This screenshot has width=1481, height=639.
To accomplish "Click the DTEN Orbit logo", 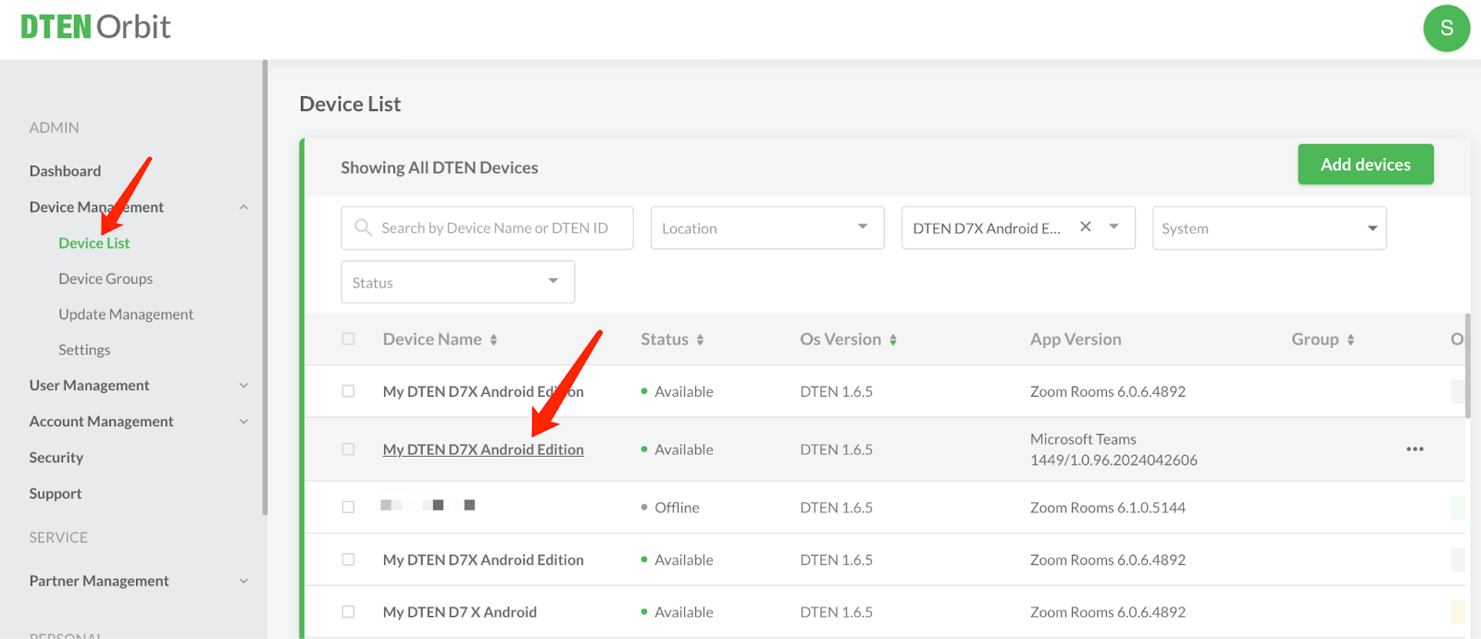I will click(x=95, y=27).
